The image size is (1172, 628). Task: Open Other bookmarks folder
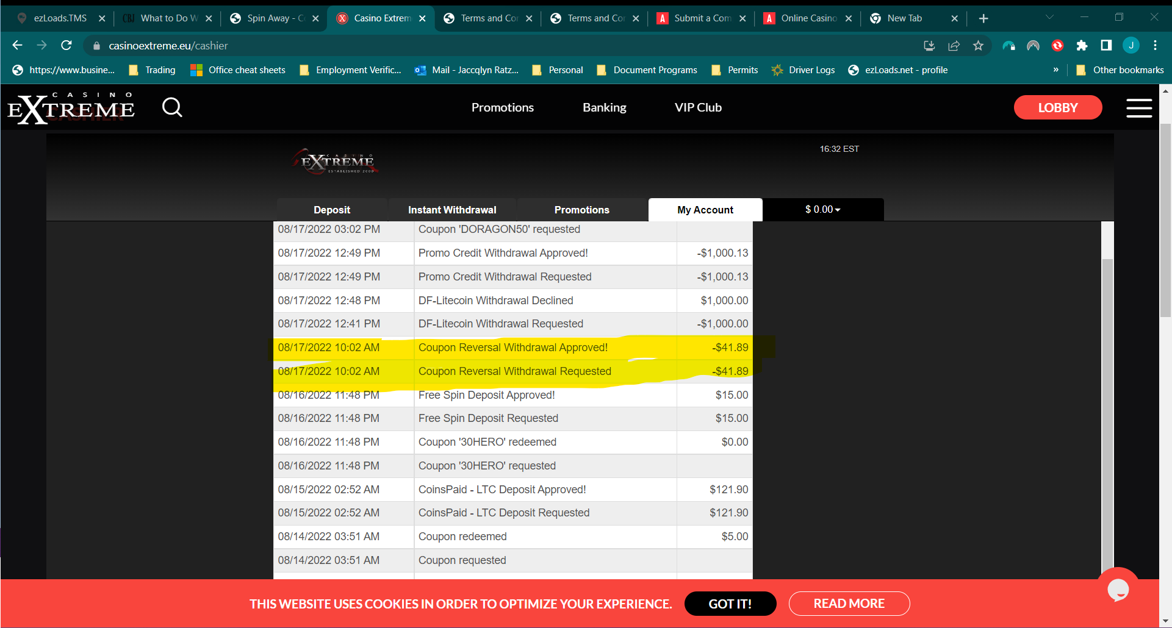coord(1120,70)
